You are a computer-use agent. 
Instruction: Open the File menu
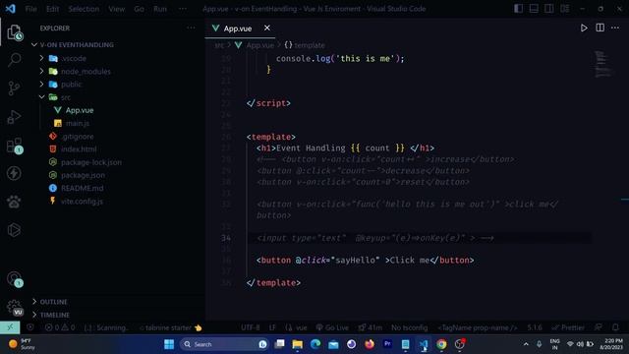[x=30, y=9]
